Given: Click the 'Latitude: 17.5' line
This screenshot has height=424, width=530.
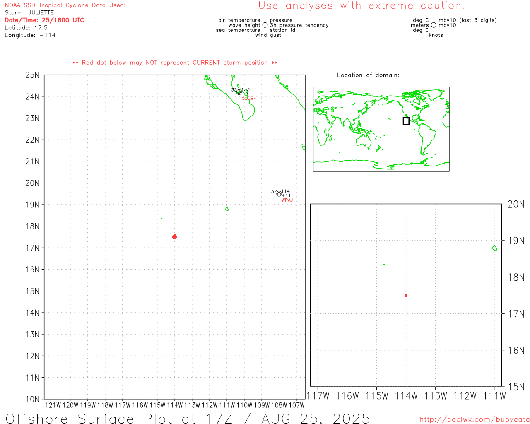Looking at the screenshot, I should point(26,28).
